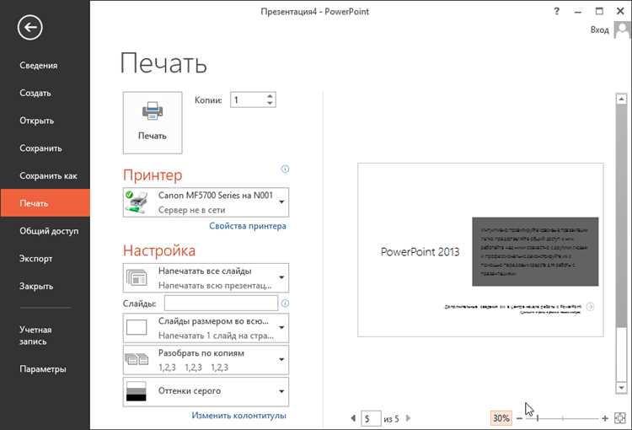Click the Вход sign-in link
Image resolution: width=632 pixels, height=430 pixels.
[599, 30]
